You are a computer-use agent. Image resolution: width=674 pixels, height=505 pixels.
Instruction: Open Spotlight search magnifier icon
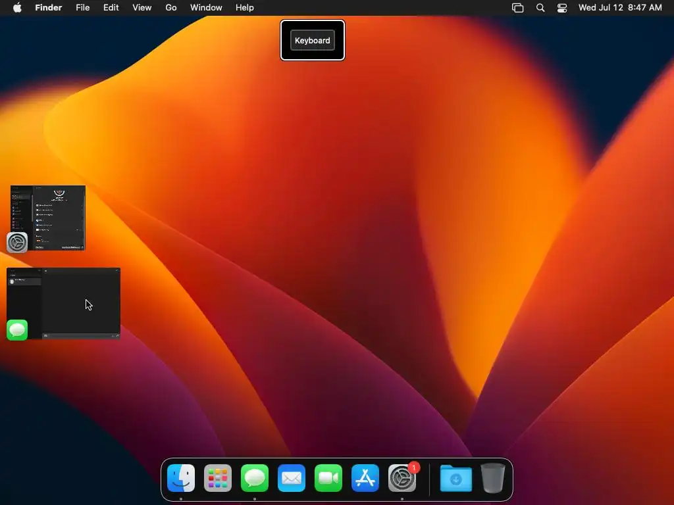540,8
